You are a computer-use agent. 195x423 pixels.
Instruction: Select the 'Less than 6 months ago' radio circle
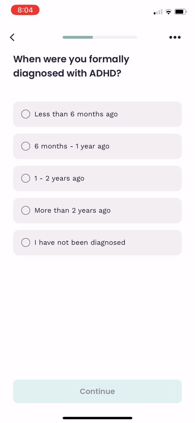[26, 114]
